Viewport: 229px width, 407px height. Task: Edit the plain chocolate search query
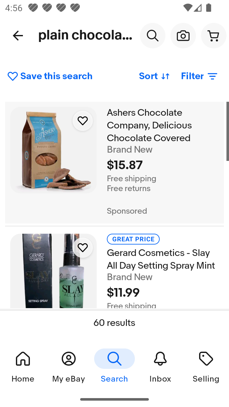point(85,36)
